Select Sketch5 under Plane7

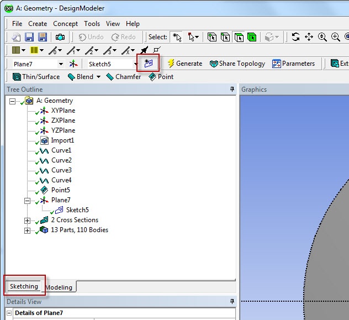click(77, 210)
